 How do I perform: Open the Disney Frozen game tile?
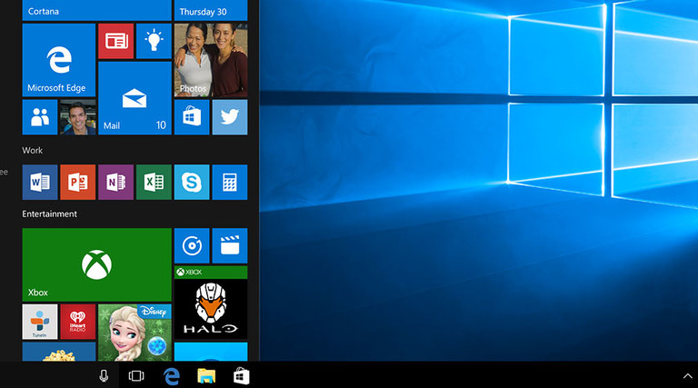tap(135, 333)
